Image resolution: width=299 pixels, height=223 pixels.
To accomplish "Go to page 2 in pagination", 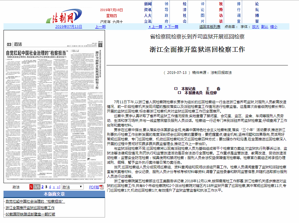I will [42, 187].
